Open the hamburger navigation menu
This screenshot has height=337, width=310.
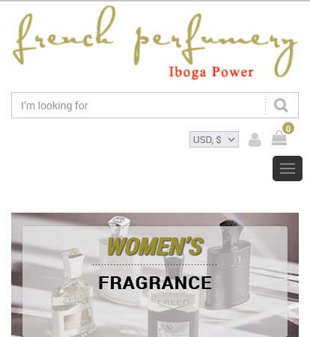pos(288,168)
